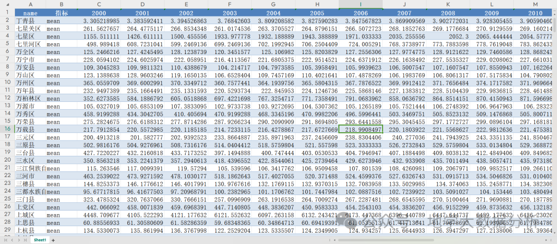Click the '2003' year header cell

[x=230, y=13]
